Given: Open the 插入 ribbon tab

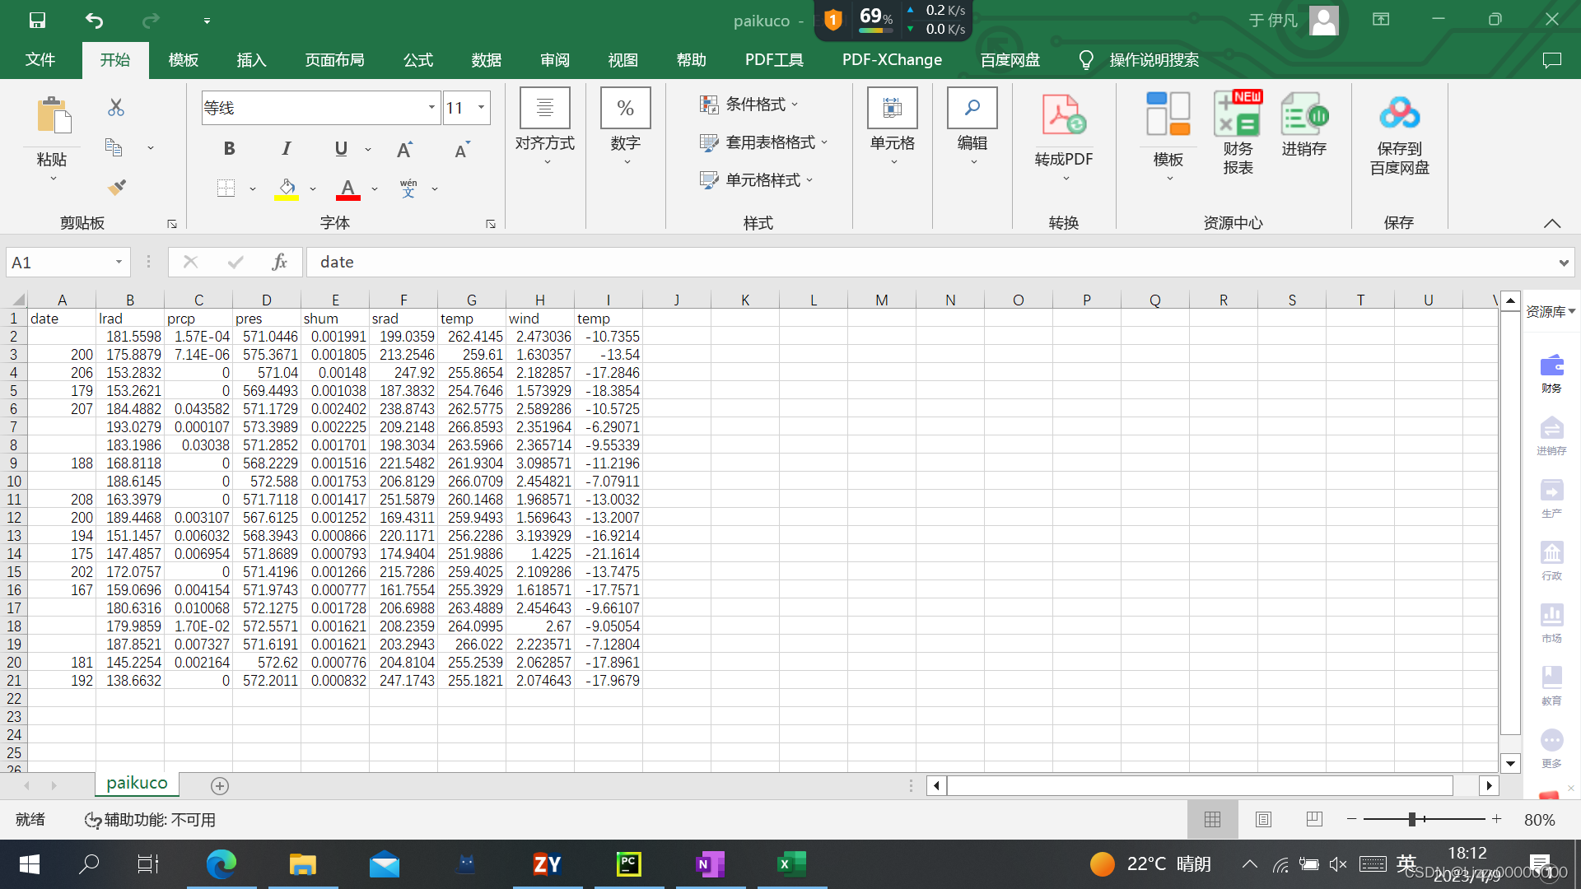Looking at the screenshot, I should pyautogui.click(x=251, y=60).
